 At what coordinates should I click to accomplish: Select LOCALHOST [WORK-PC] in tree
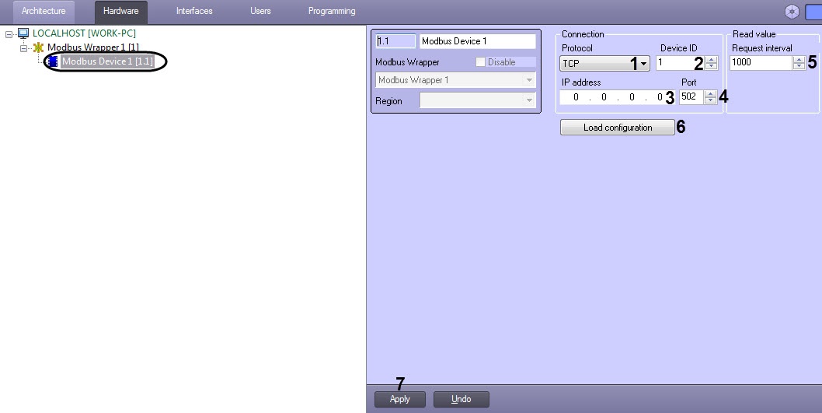tap(84, 33)
